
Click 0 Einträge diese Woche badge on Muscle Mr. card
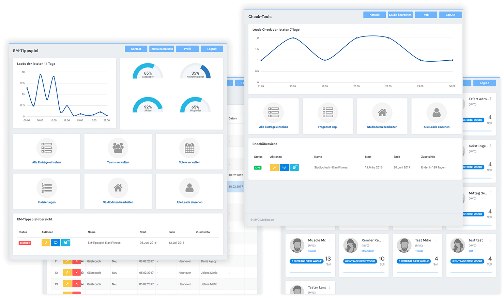pos(307,261)
